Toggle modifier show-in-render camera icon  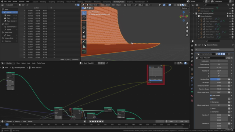pyautogui.click(x=224, y=54)
